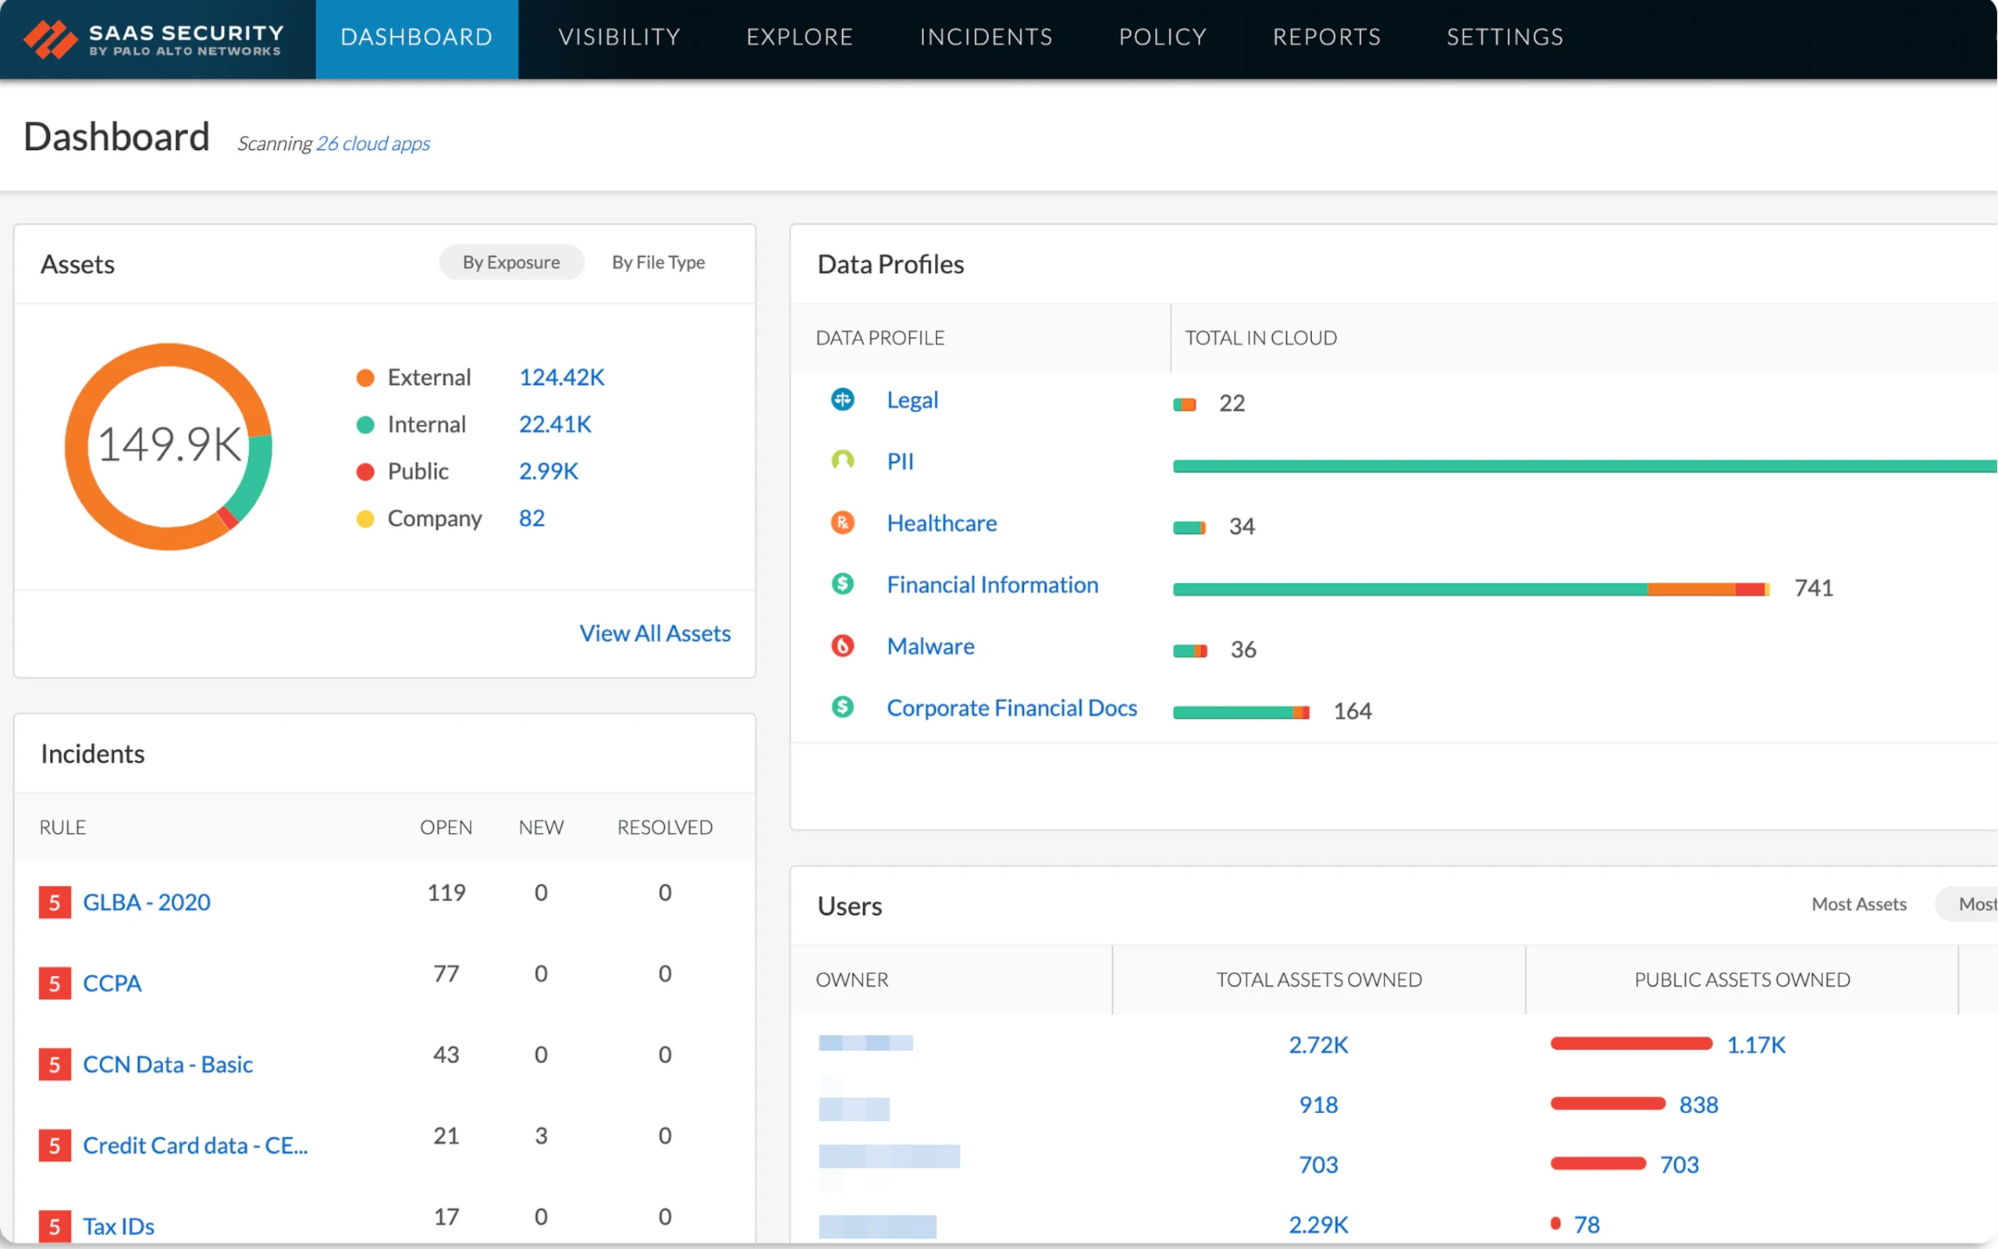Click the PII total-in-cloud bar

tap(1569, 465)
